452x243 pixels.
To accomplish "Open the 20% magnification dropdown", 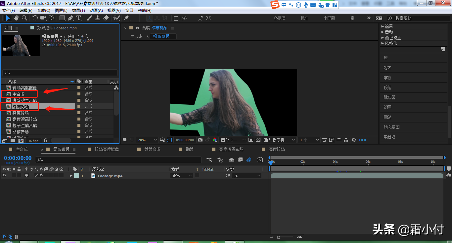I will coord(148,140).
